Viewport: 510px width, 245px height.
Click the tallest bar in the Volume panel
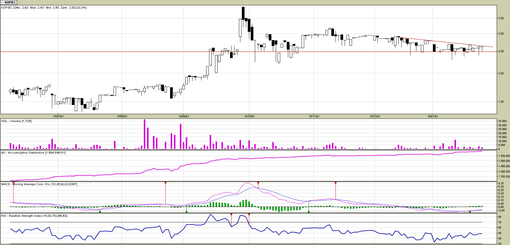click(144, 134)
